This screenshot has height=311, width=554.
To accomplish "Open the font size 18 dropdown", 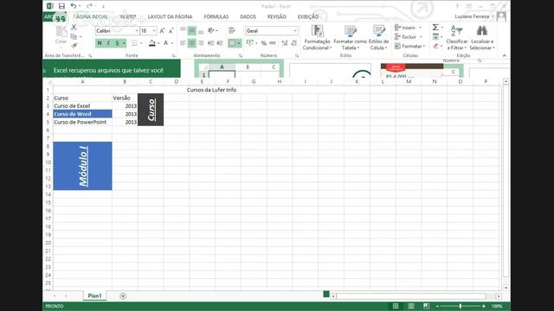I will 154,31.
